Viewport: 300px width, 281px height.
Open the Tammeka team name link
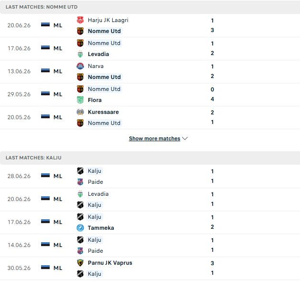(101, 228)
